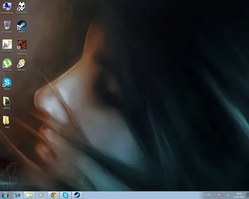Image resolution: width=249 pixels, height=199 pixels.
Task: Launch Internet Explorer from taskbar
Action: point(18,195)
